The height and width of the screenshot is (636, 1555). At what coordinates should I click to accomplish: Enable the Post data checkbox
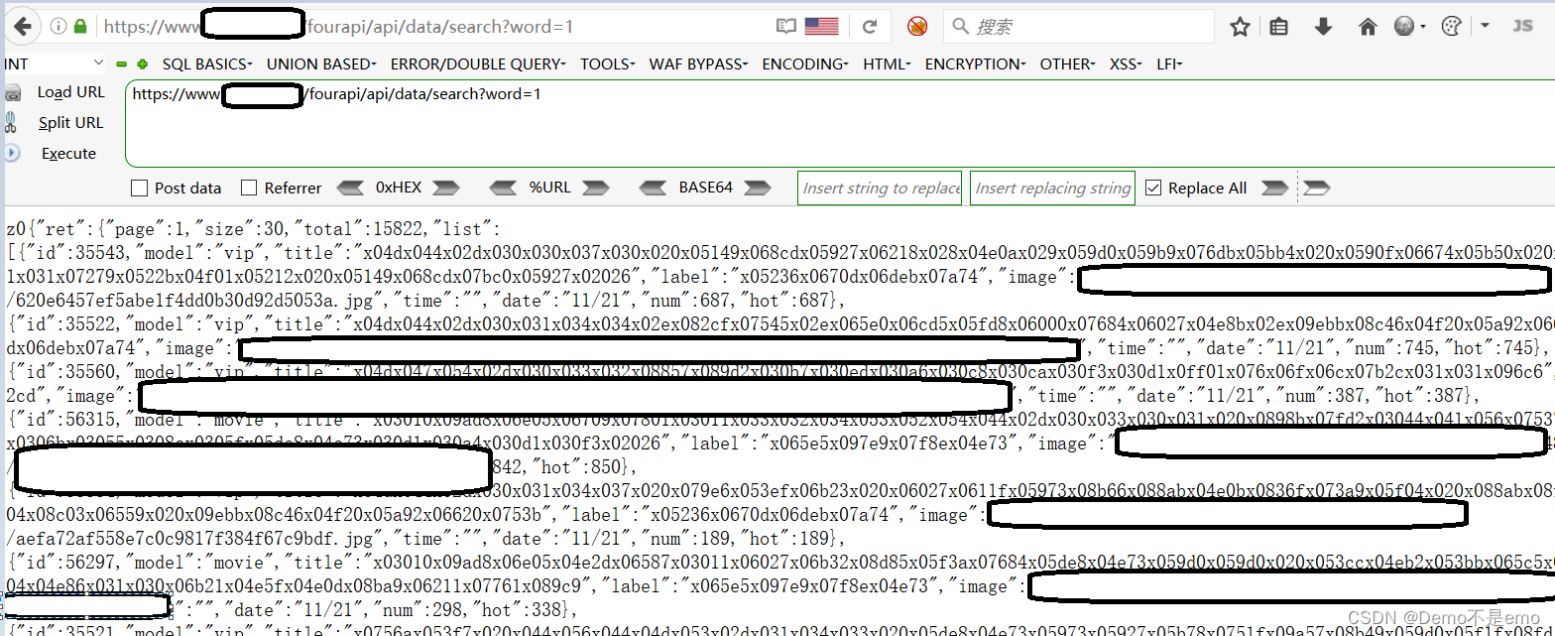click(140, 189)
